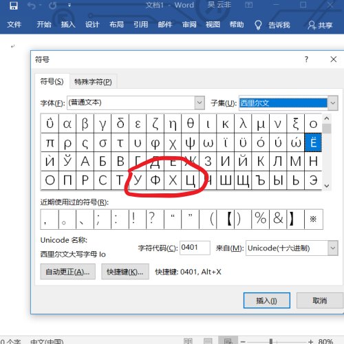Select the Cyrillic Ф symbol
The width and height of the screenshot is (344, 344).
tap(155, 180)
